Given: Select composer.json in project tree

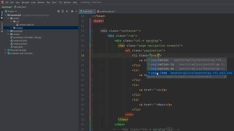Looking at the screenshot, I should (x=20, y=40).
